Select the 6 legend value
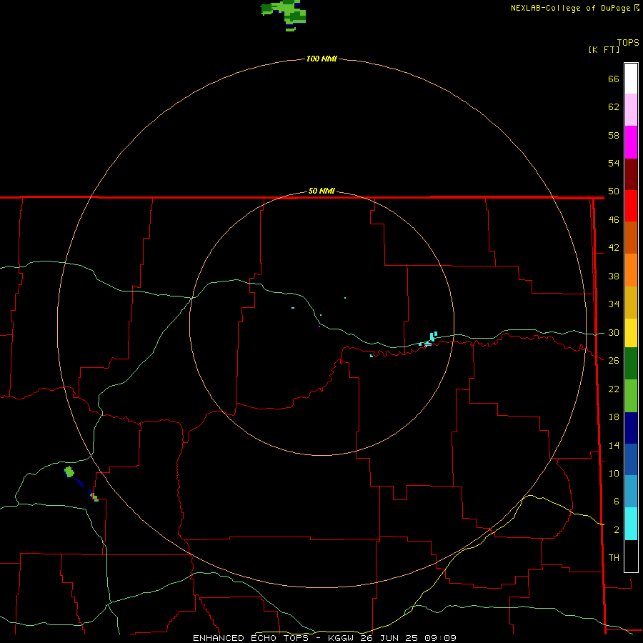This screenshot has width=643, height=643. (x=616, y=501)
